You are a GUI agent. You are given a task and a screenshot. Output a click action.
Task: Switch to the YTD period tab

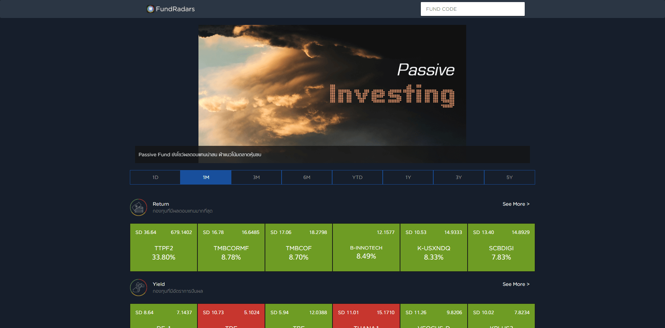coord(357,177)
